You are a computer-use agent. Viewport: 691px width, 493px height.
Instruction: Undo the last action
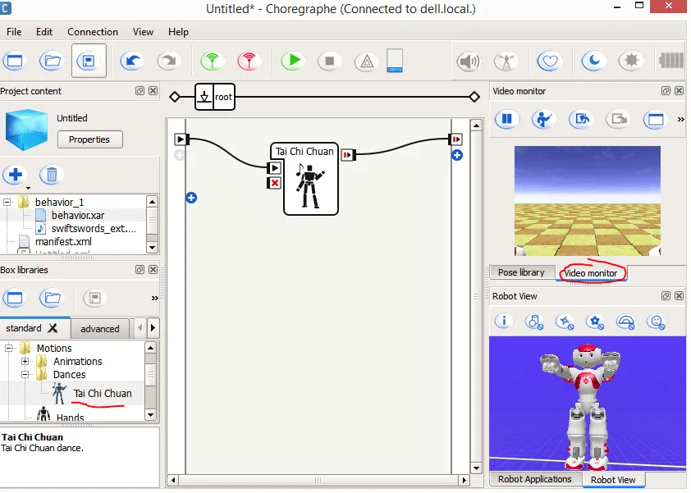coord(132,61)
